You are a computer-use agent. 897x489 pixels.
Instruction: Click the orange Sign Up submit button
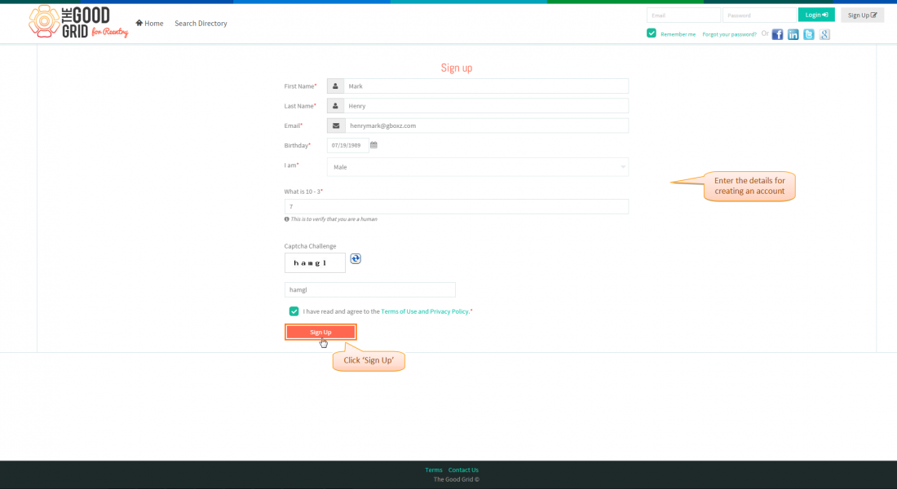[x=320, y=332]
